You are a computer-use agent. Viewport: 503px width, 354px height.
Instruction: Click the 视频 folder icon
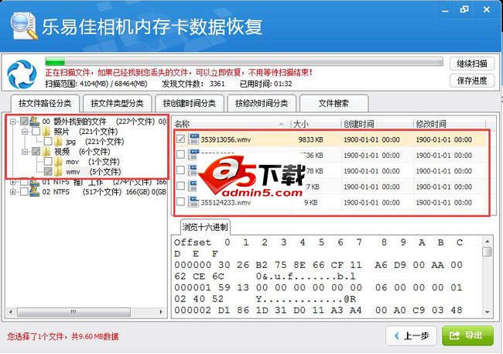click(46, 151)
